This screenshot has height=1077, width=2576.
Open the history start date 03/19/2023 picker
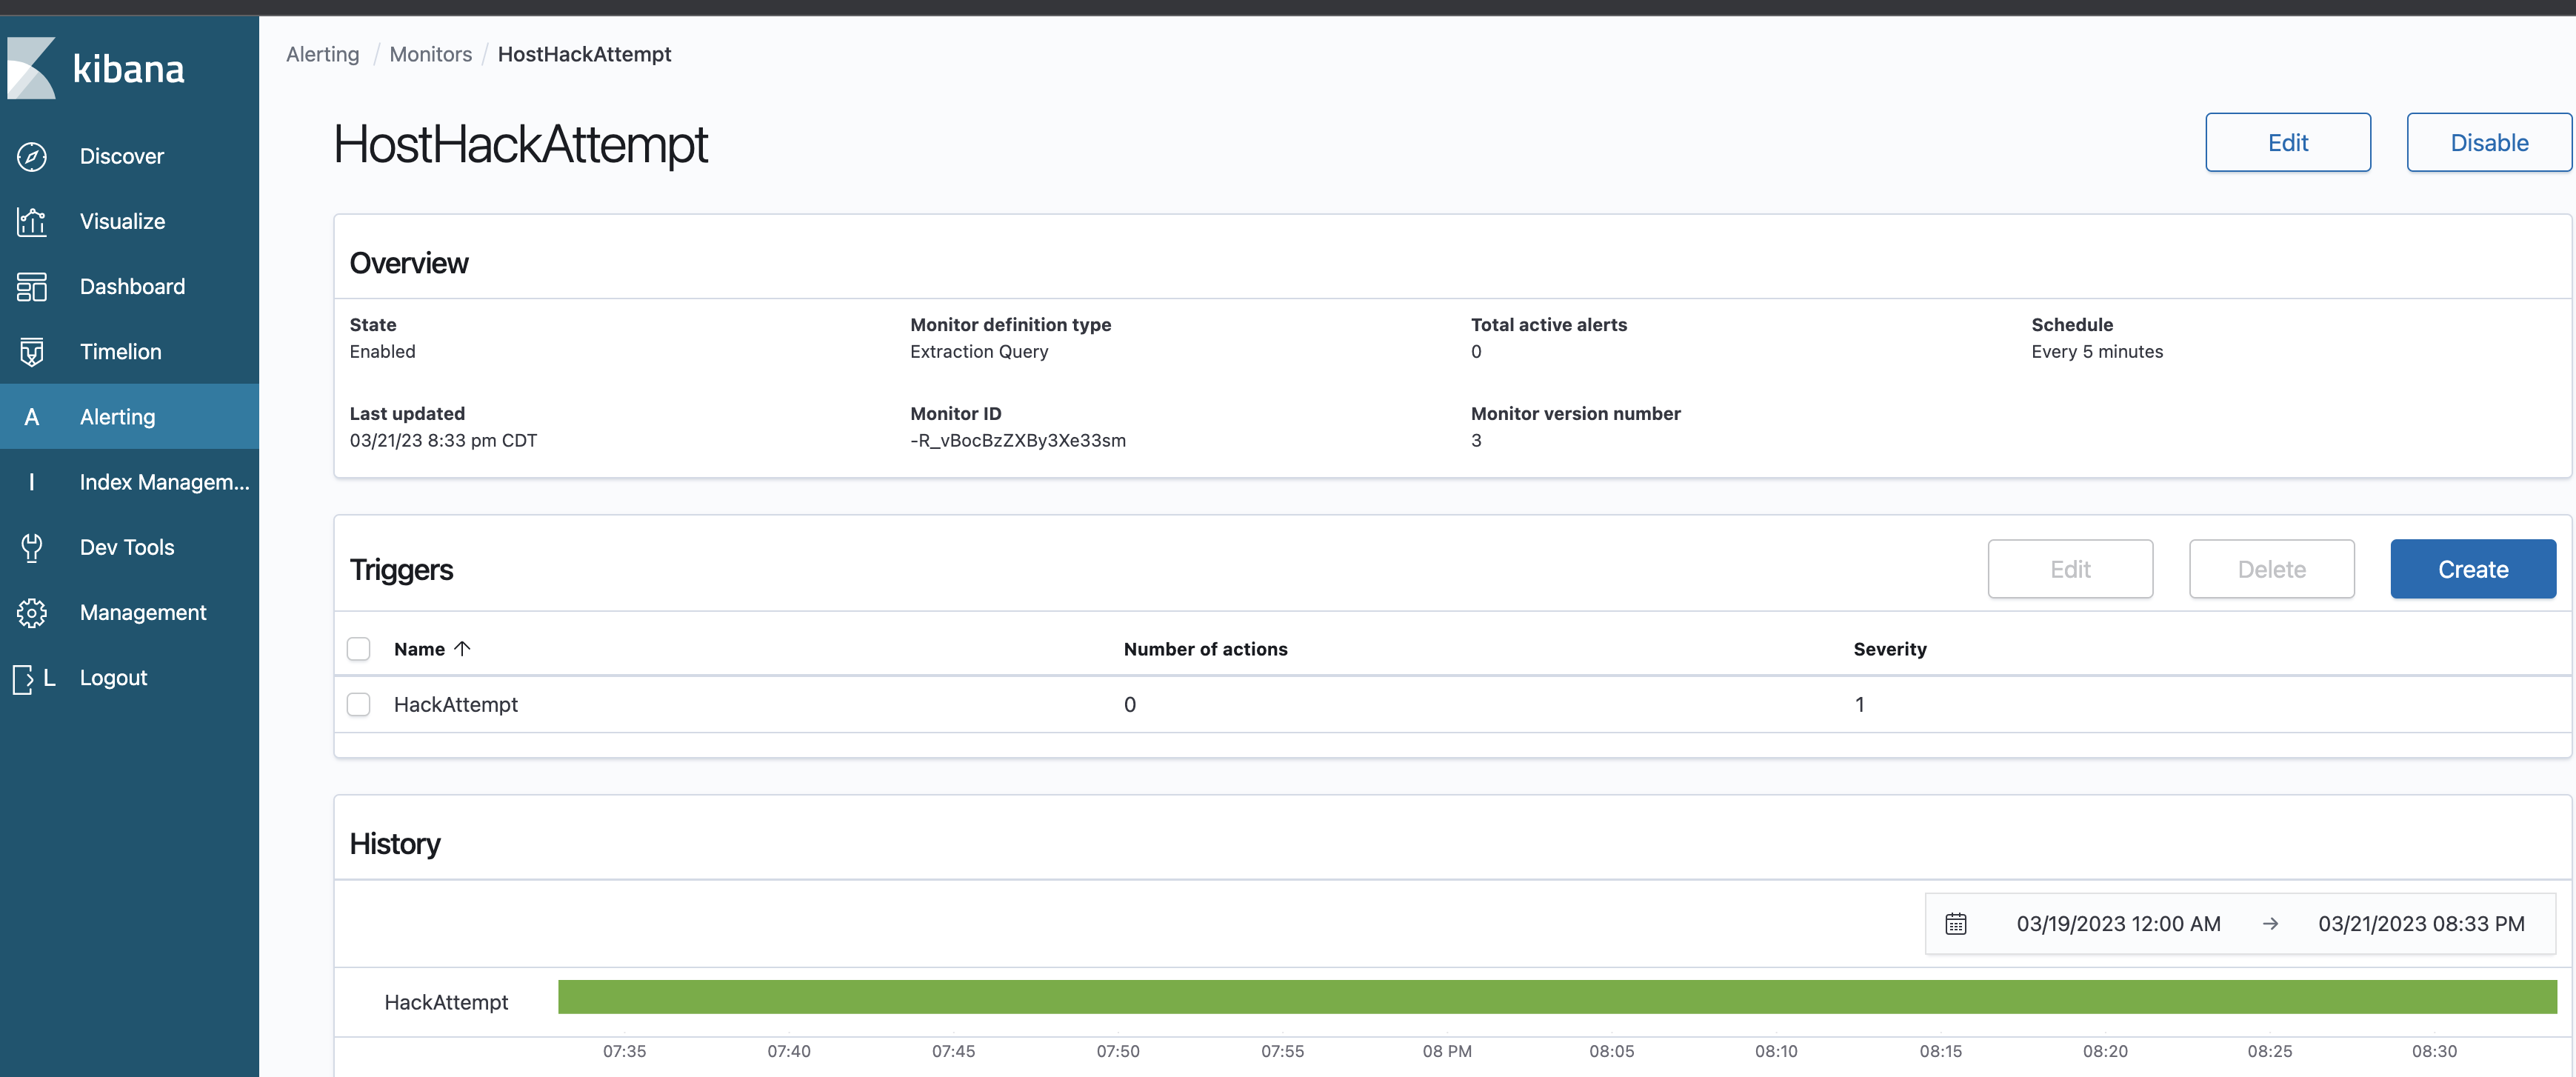(x=2118, y=924)
